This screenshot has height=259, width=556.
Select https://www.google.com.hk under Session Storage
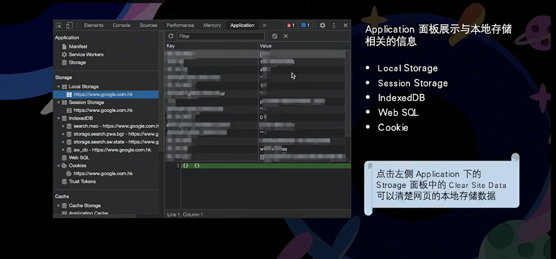[x=103, y=110]
